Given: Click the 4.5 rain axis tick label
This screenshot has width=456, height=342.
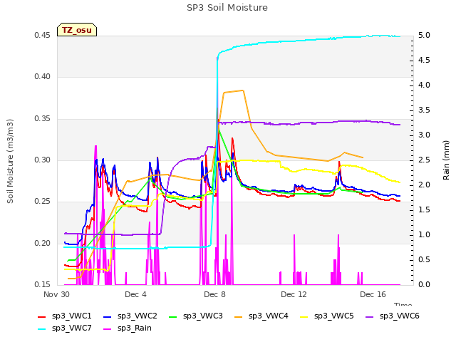Looking at the screenshot, I should tap(424, 60).
